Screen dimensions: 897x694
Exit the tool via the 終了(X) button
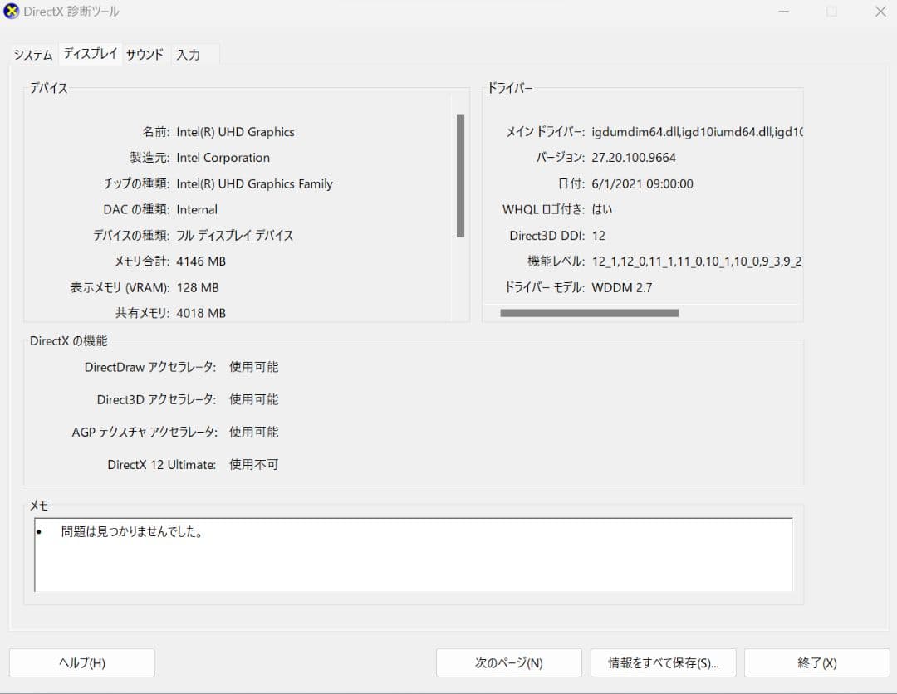click(x=816, y=662)
